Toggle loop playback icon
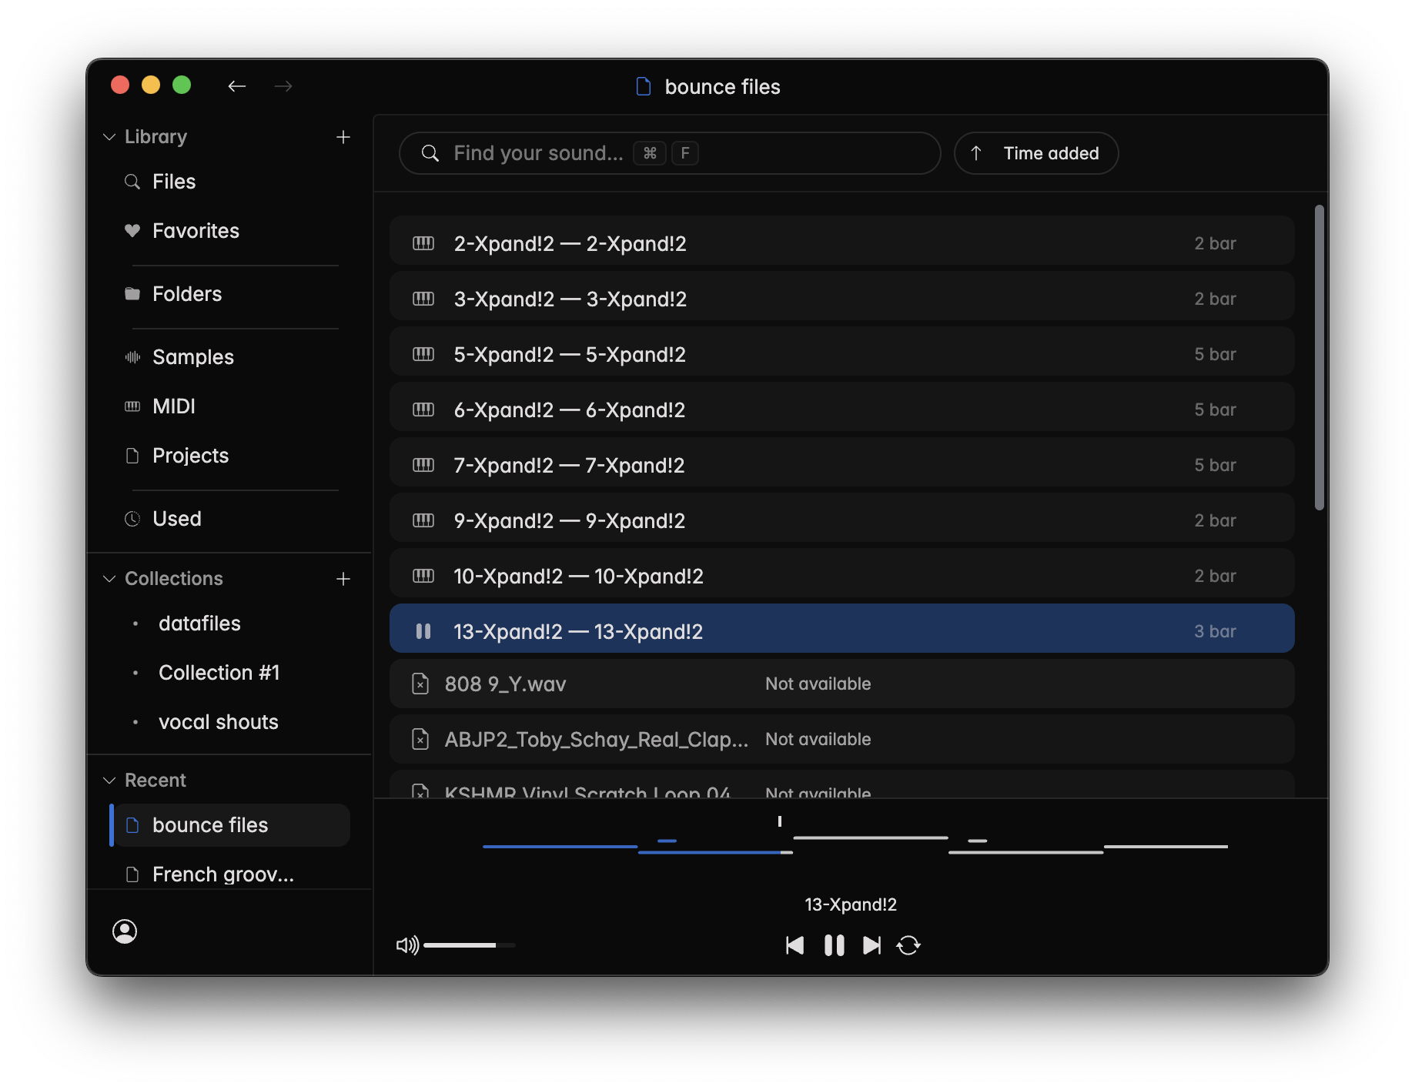This screenshot has width=1415, height=1090. (908, 945)
